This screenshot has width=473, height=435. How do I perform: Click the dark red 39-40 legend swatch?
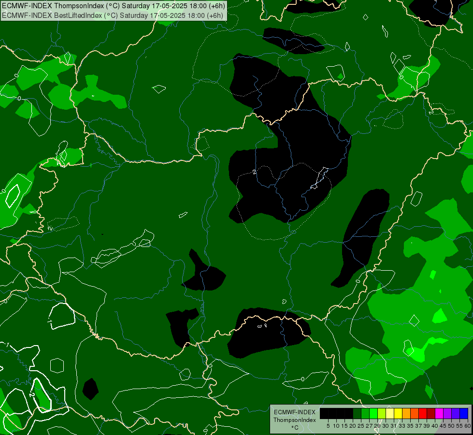click(431, 413)
